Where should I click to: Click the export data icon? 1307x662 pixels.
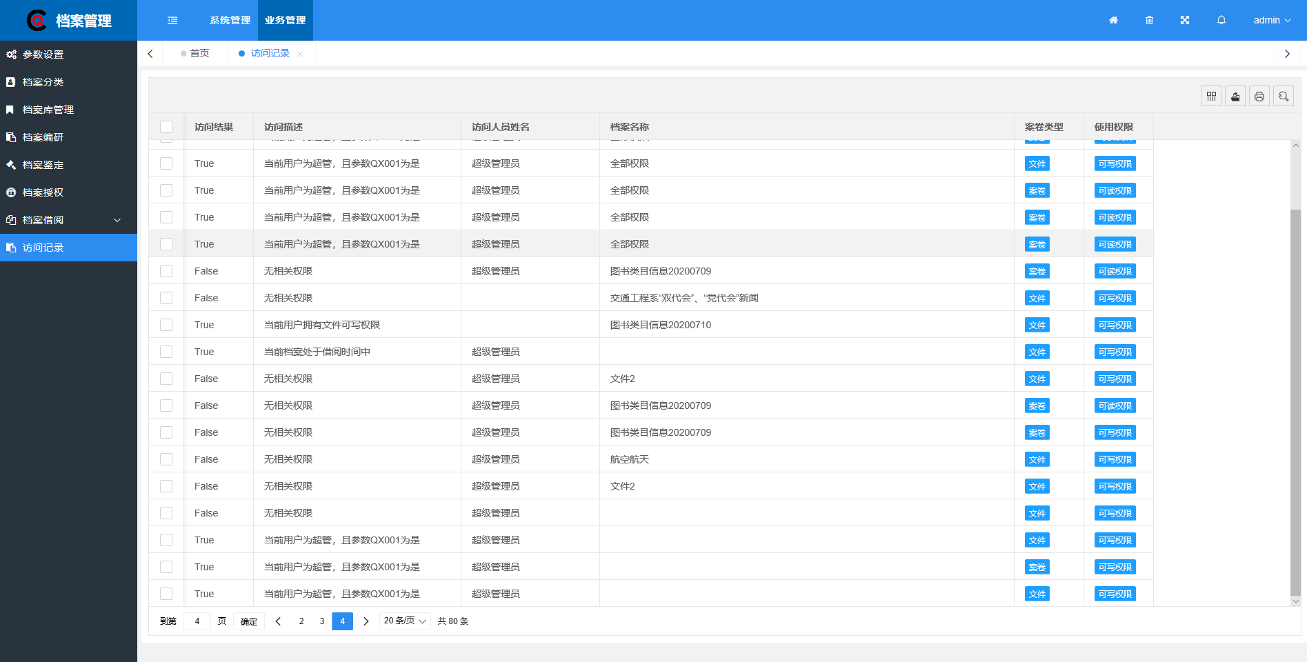(1235, 96)
